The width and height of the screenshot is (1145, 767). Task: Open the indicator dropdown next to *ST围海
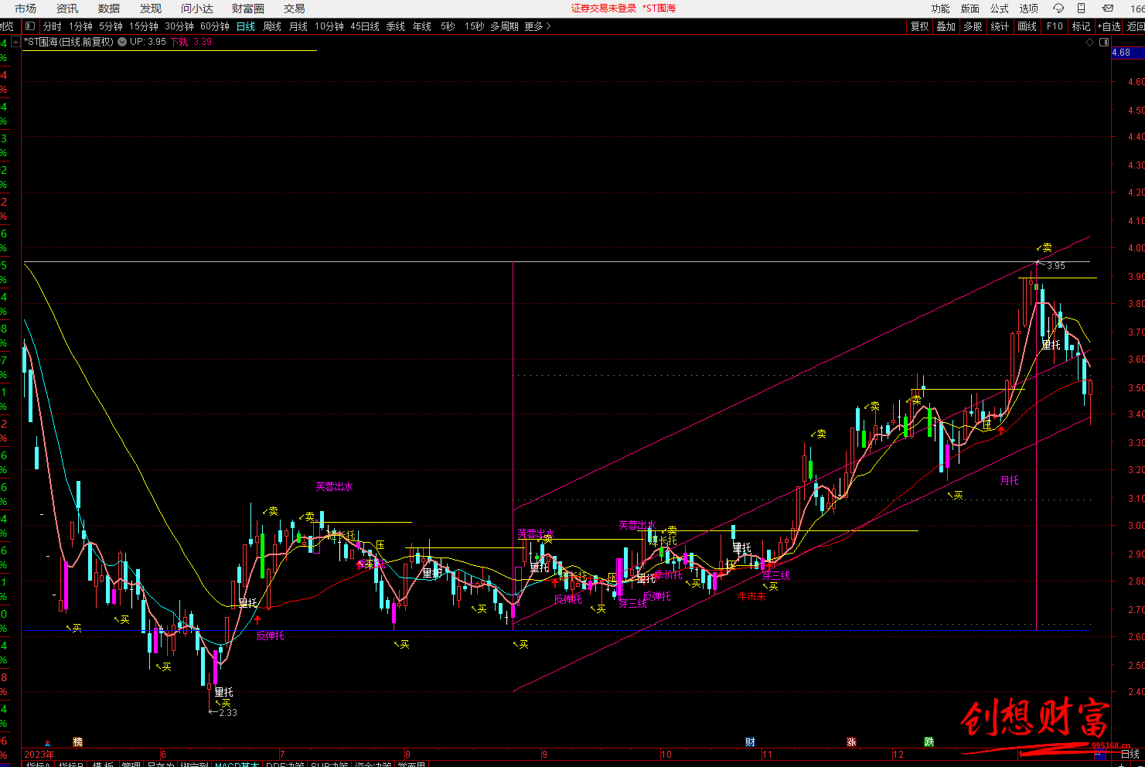[121, 42]
